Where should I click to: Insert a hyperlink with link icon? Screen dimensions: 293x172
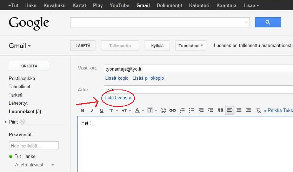click(173, 111)
